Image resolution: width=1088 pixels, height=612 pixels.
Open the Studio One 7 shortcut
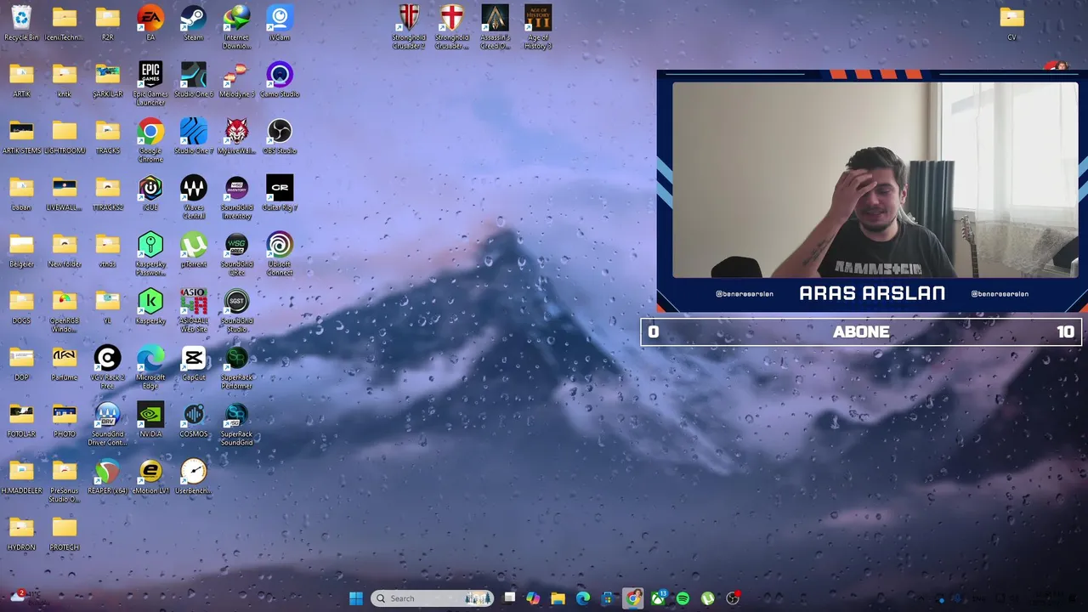193,137
